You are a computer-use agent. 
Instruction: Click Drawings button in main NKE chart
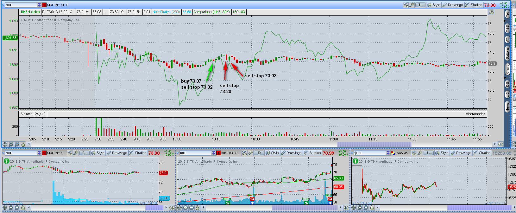tap(453, 5)
